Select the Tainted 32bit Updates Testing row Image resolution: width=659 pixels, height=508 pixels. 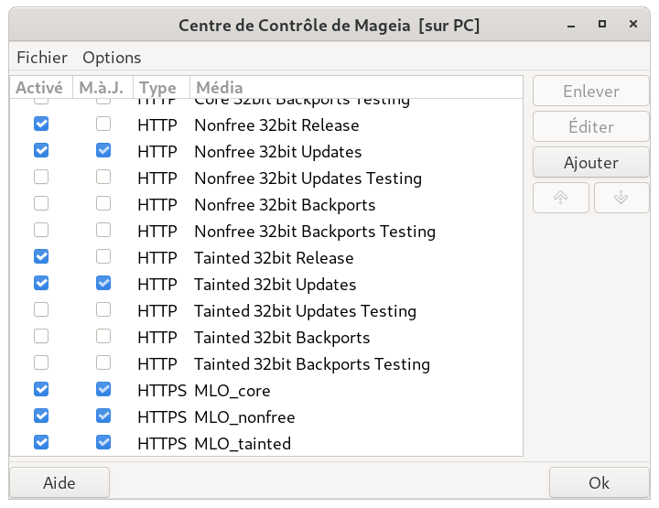click(266, 310)
